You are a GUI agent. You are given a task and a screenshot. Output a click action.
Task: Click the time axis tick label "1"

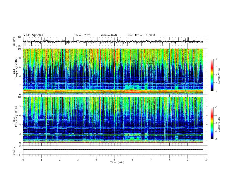click(x=41, y=160)
